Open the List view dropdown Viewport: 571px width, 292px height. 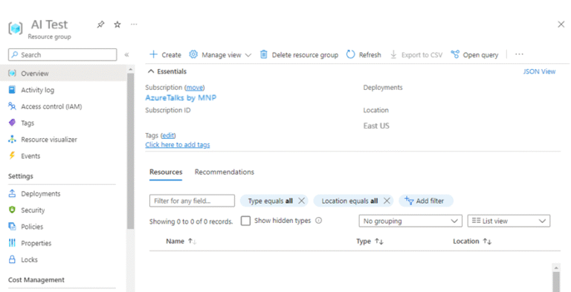click(509, 221)
